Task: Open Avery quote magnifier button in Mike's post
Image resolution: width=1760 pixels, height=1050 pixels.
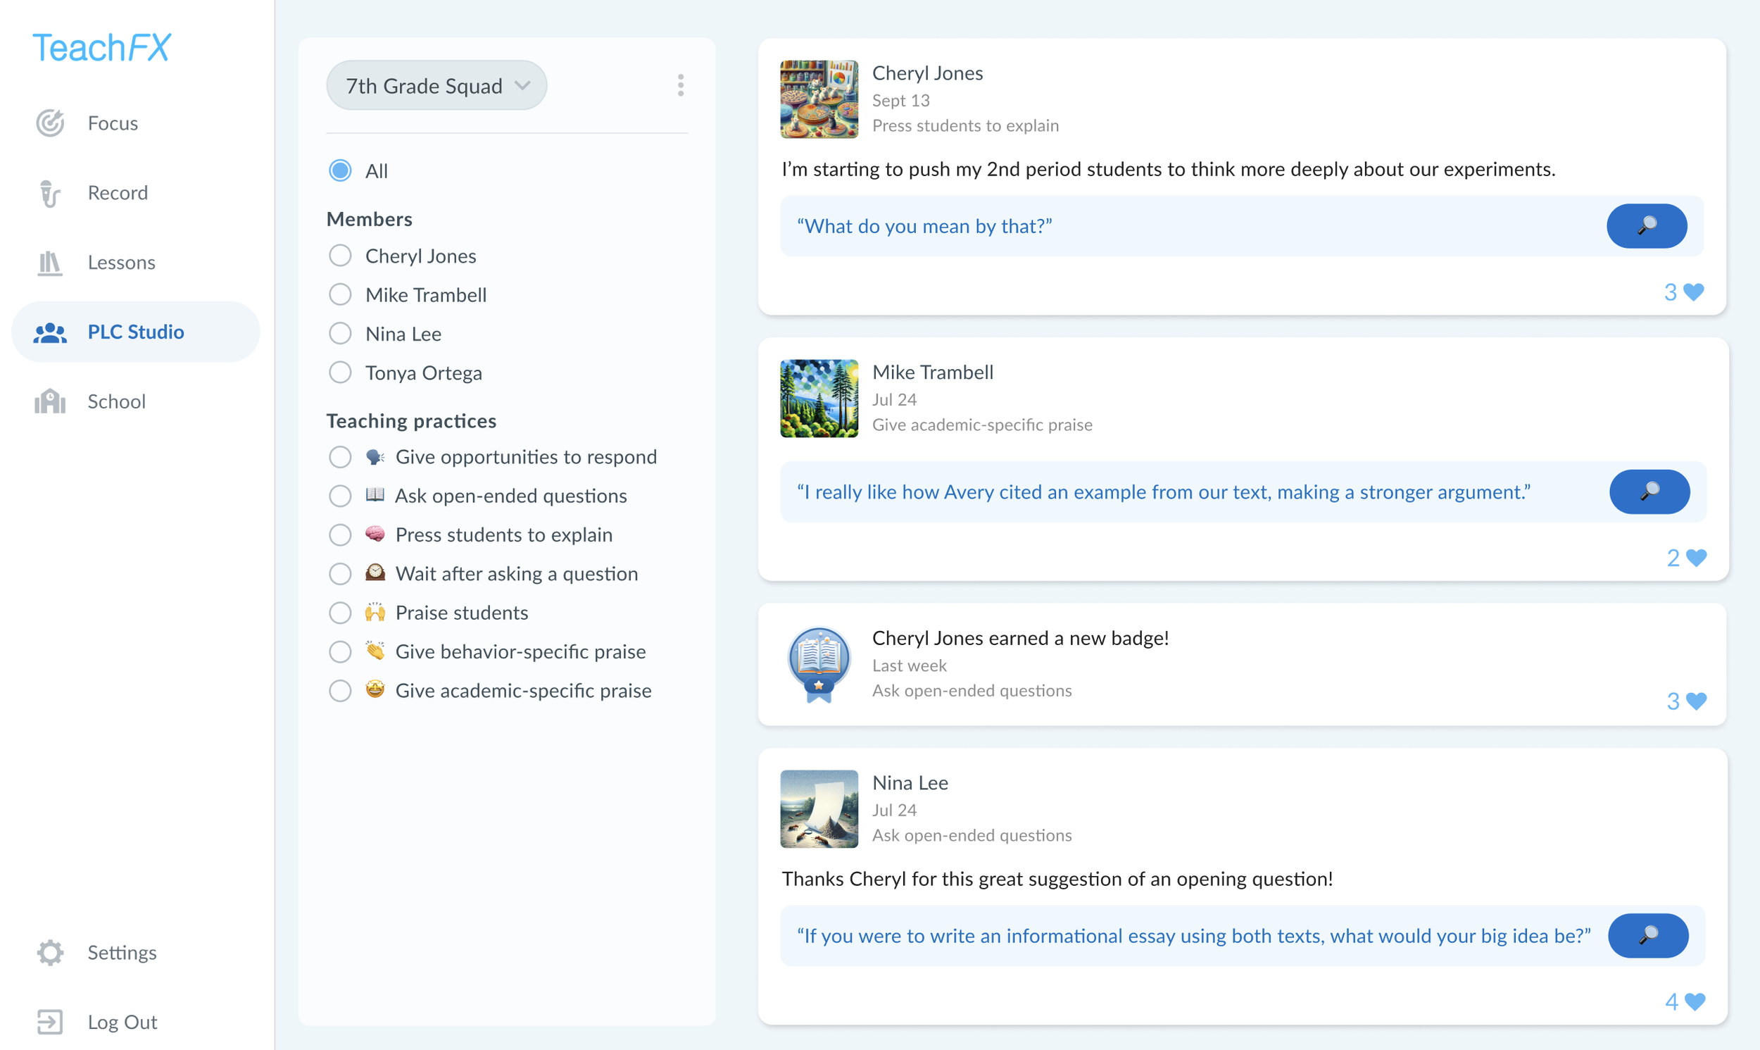Action: 1649,492
